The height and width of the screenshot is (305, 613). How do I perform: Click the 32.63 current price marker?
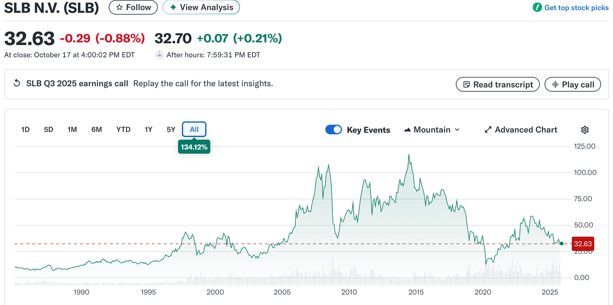pyautogui.click(x=583, y=244)
